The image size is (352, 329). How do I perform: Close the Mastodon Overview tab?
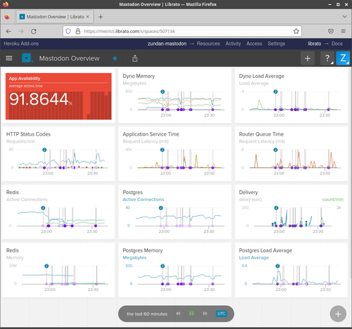[x=87, y=17]
